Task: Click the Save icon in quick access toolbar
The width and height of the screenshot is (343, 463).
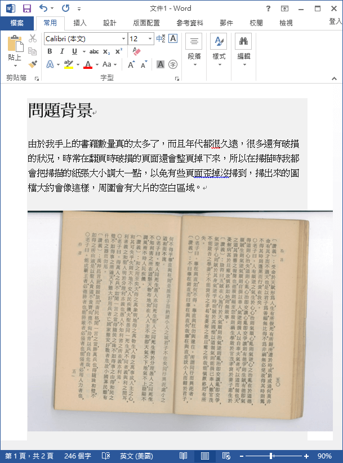Action: 27,8
